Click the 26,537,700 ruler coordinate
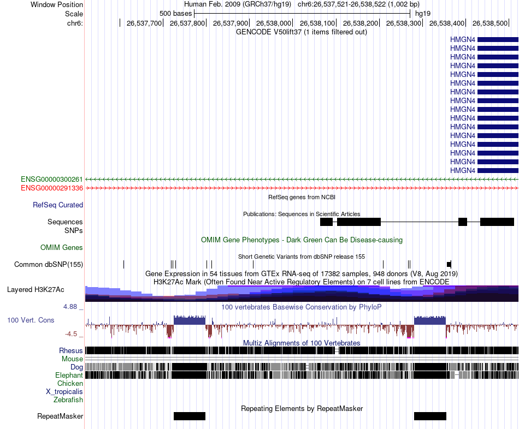The image size is (519, 429). click(x=144, y=23)
